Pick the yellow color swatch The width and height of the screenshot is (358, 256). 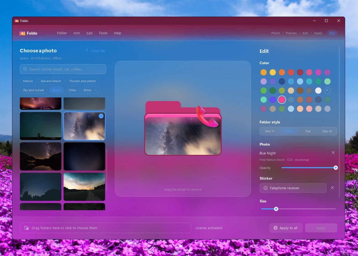(x=273, y=72)
